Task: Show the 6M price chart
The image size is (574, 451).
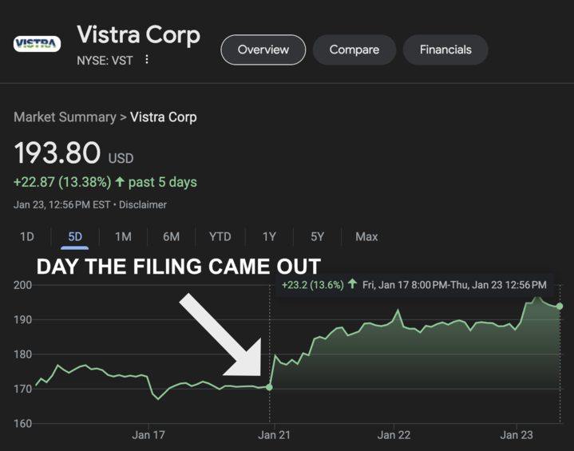Action: pos(171,236)
